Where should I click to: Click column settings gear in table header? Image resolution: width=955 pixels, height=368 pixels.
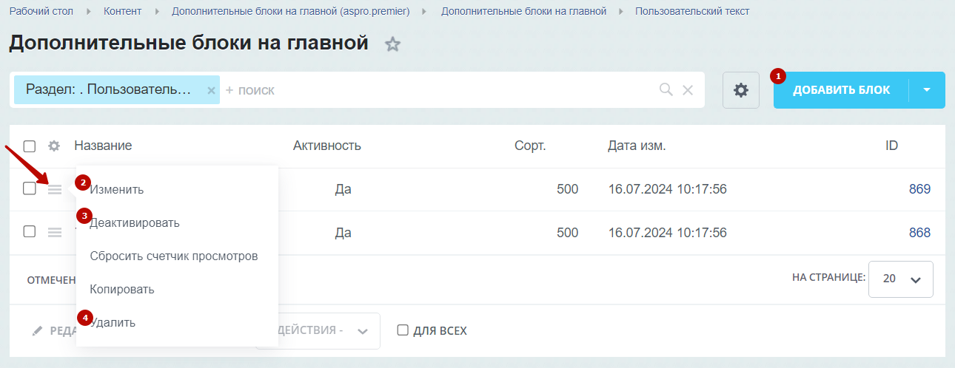point(54,146)
